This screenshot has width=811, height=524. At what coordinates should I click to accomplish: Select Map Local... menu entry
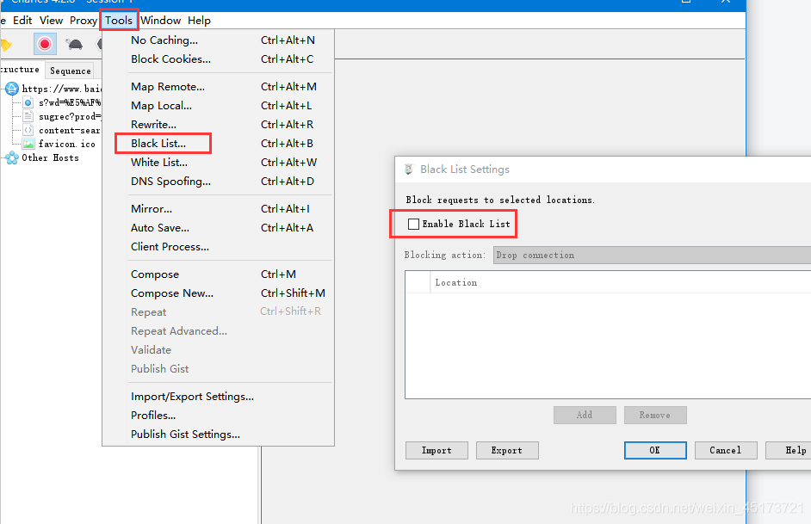[218, 106]
